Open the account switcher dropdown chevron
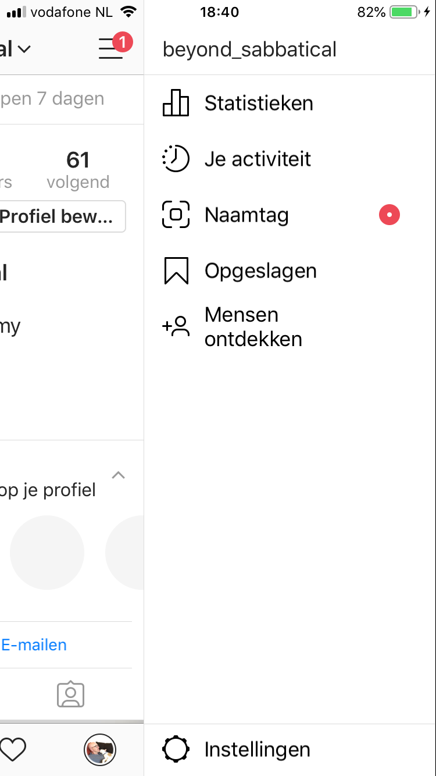436x776 pixels. (x=24, y=49)
